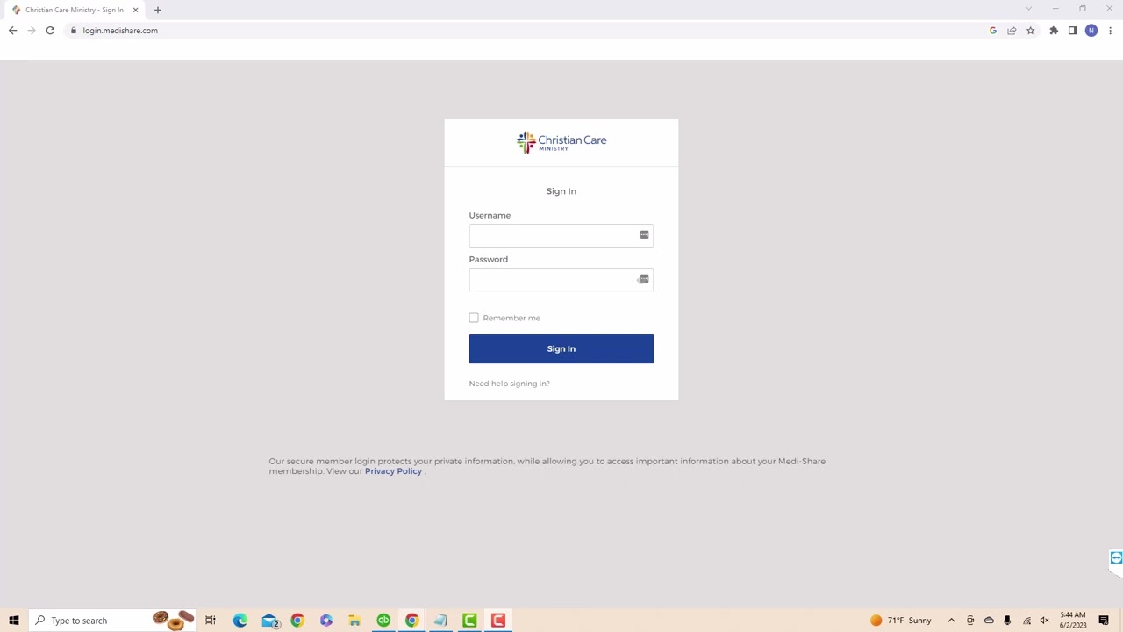
Task: Open the autofill icon in Password field
Action: pos(644,278)
